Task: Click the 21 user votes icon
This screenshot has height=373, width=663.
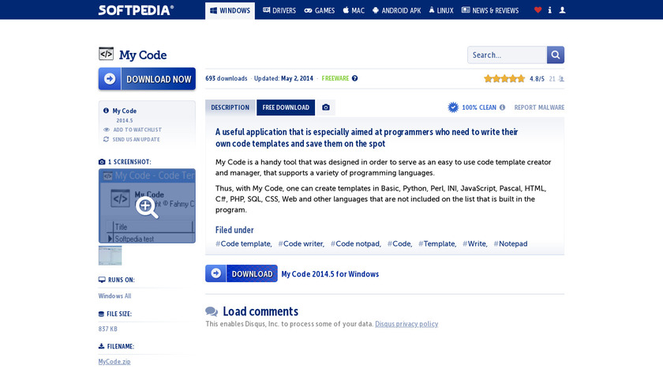Action: pyautogui.click(x=561, y=79)
